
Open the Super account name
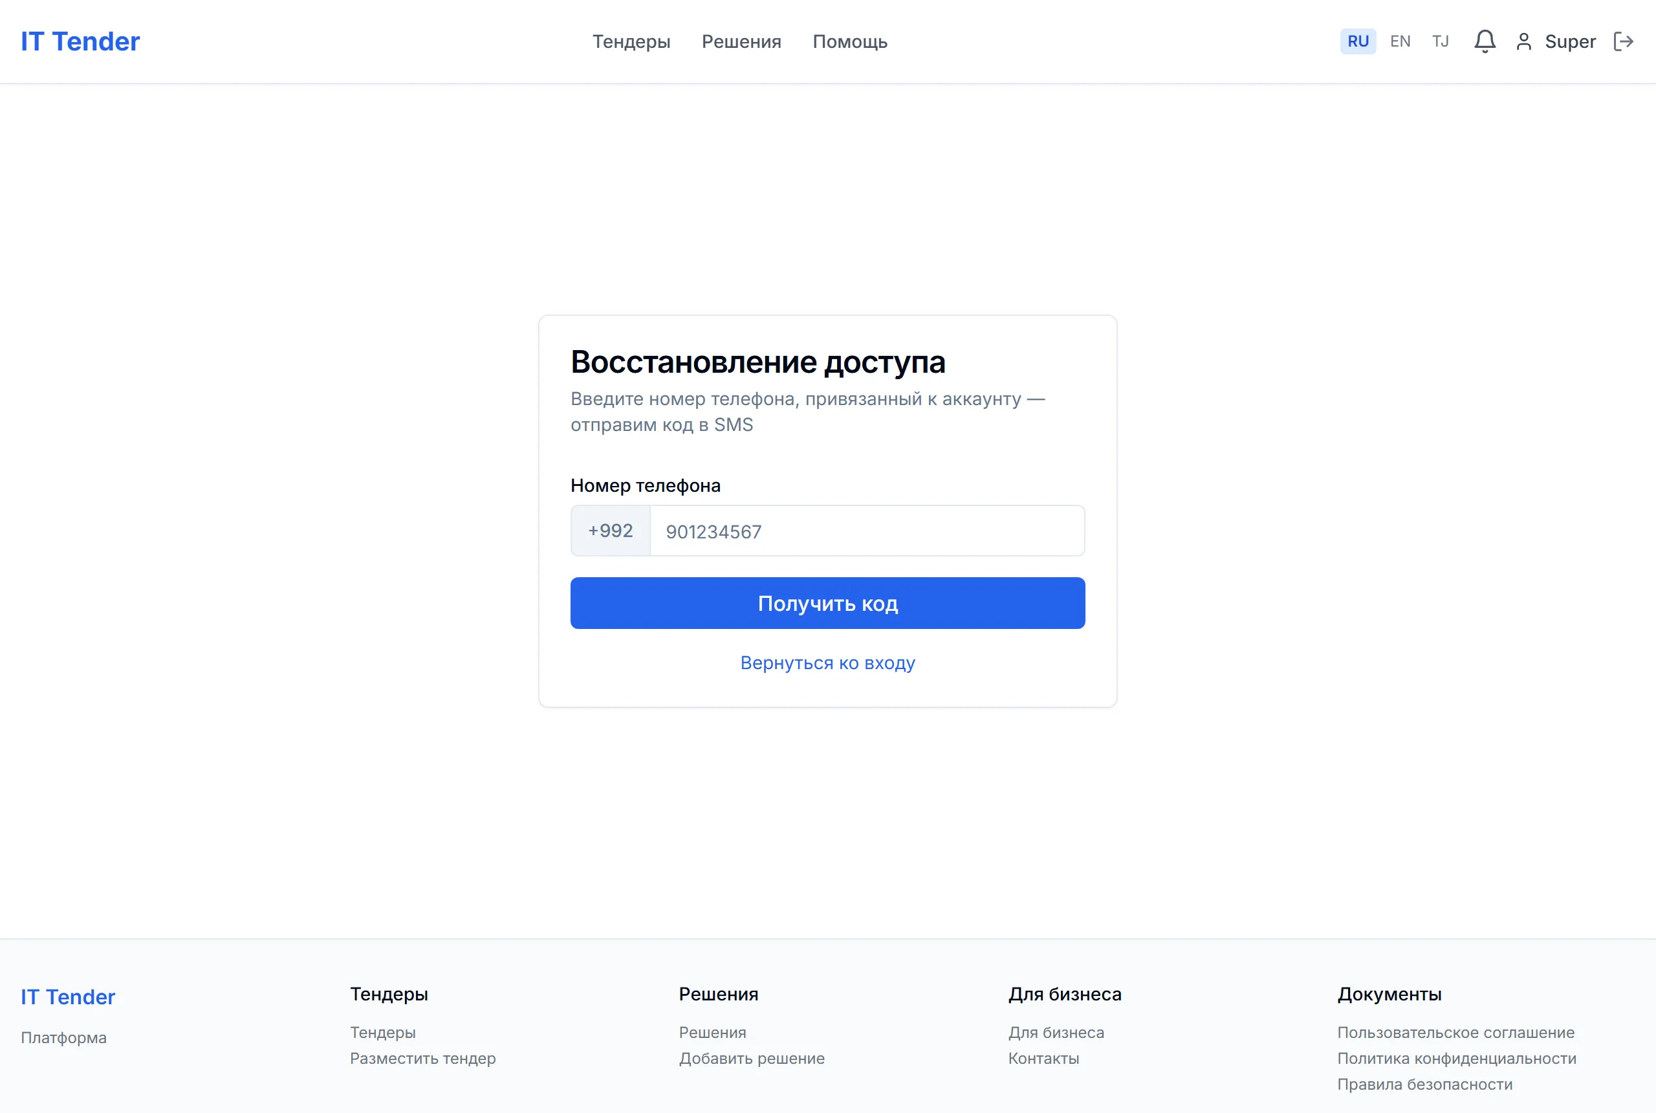(x=1569, y=42)
